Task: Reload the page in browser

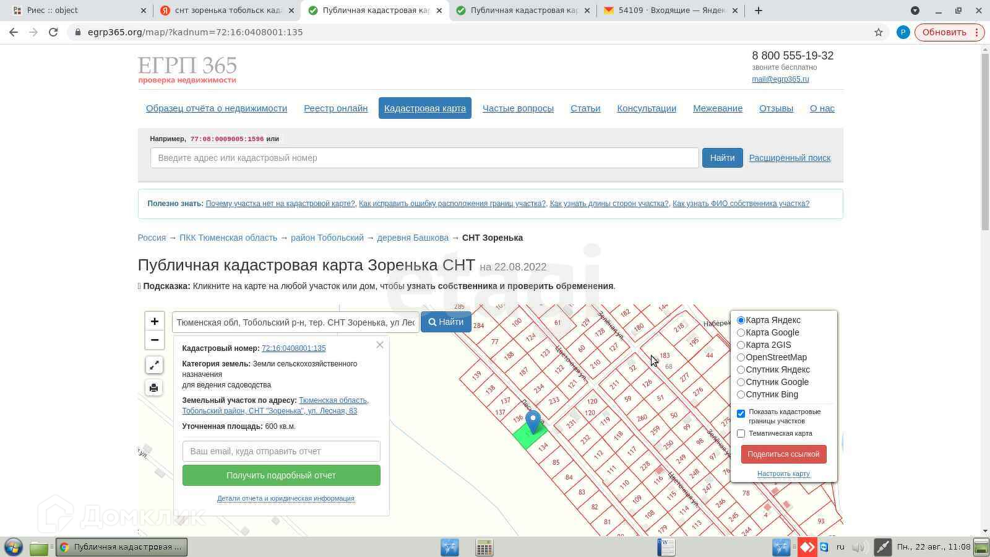Action: tap(53, 32)
